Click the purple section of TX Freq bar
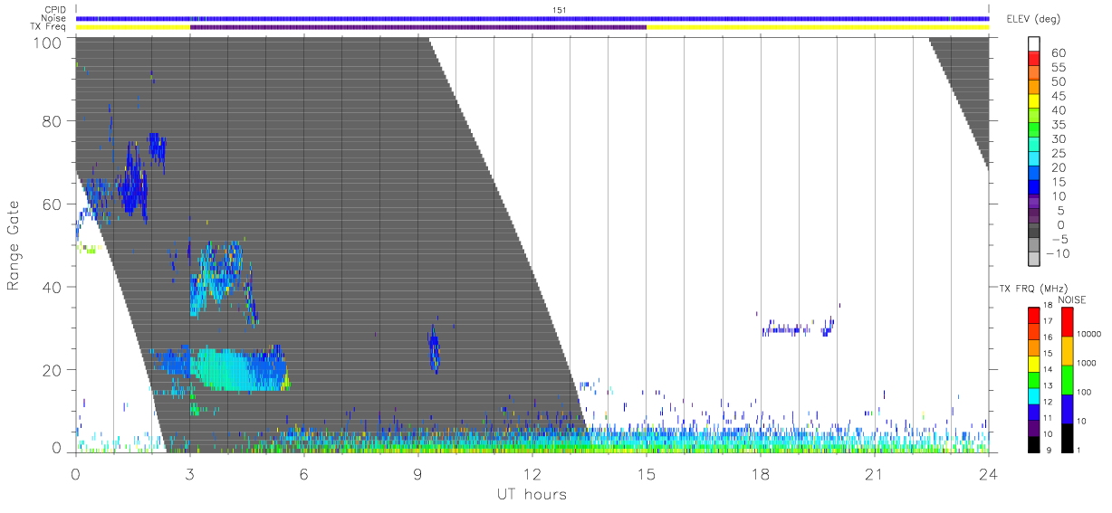The width and height of the screenshot is (1112, 513). (x=418, y=27)
